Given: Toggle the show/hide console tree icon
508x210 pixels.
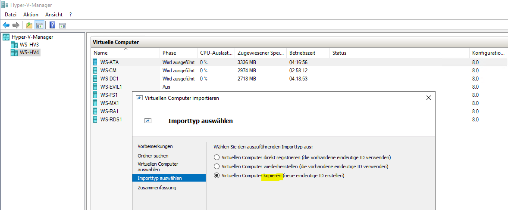Looking at the screenshot, I should click(40, 25).
